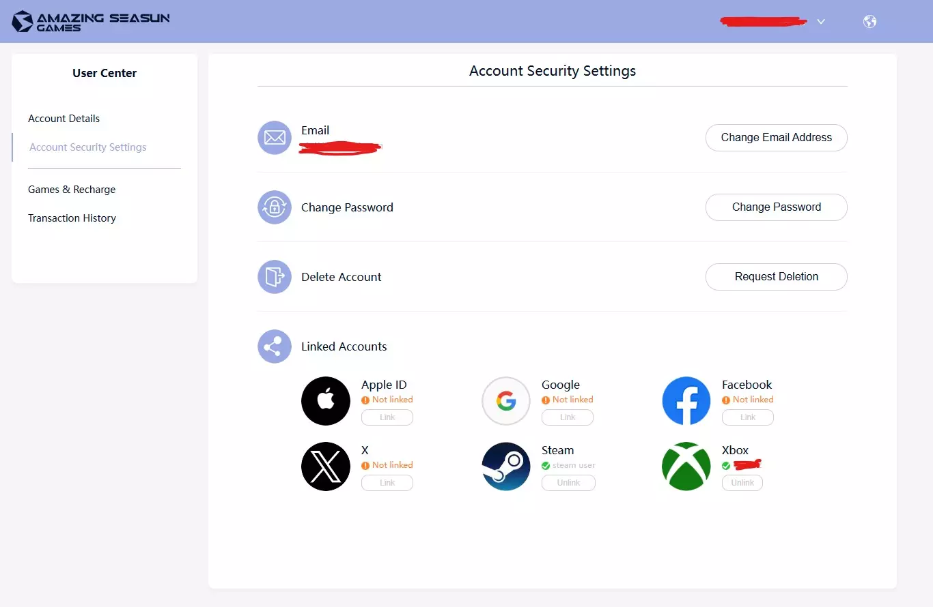933x607 pixels.
Task: Click the 'steam user' status text
Action: (x=574, y=466)
